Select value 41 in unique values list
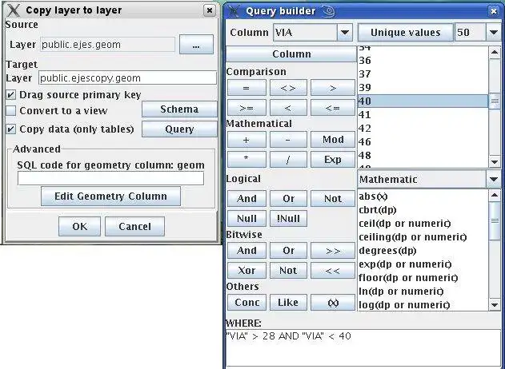Screen dimensions: 505x369 pyautogui.click(x=423, y=115)
